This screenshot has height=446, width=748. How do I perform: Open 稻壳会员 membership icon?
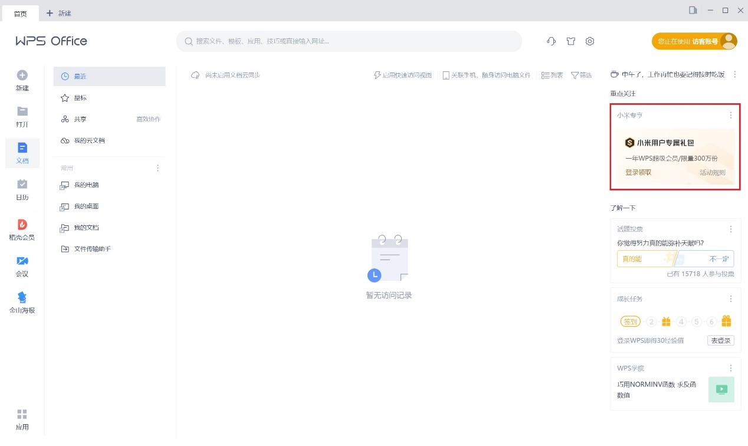pyautogui.click(x=22, y=224)
